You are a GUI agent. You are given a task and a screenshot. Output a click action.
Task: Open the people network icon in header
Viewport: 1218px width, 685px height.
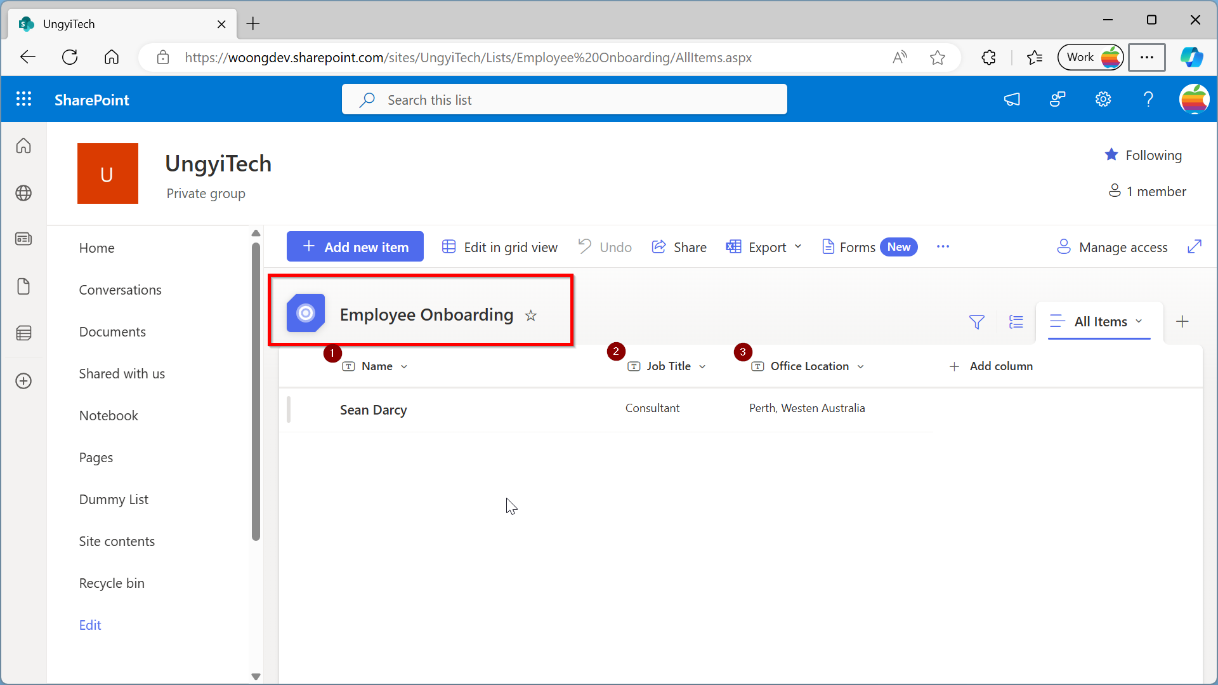[1058, 99]
